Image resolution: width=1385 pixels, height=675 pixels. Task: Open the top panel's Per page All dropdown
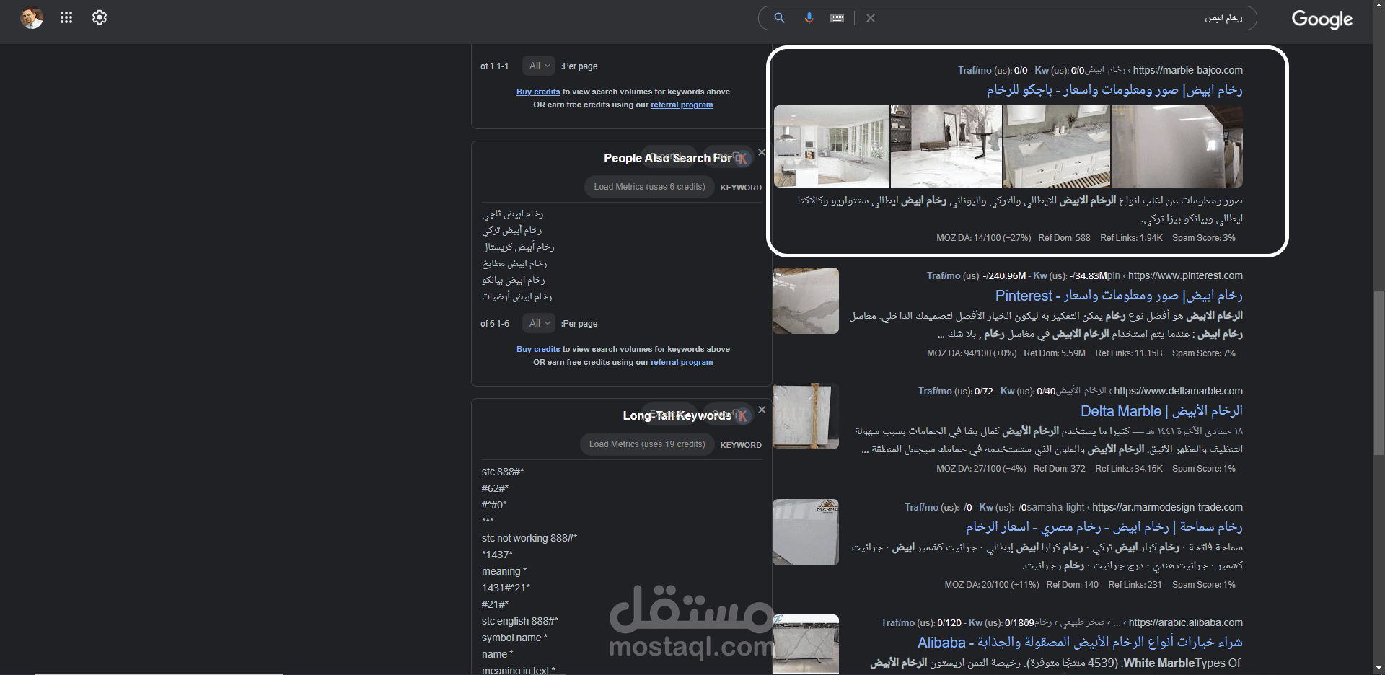pyautogui.click(x=538, y=66)
